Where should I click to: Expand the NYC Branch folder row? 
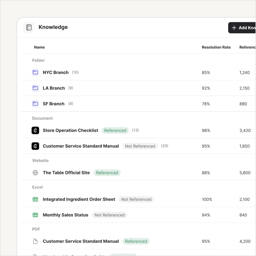click(x=138, y=72)
